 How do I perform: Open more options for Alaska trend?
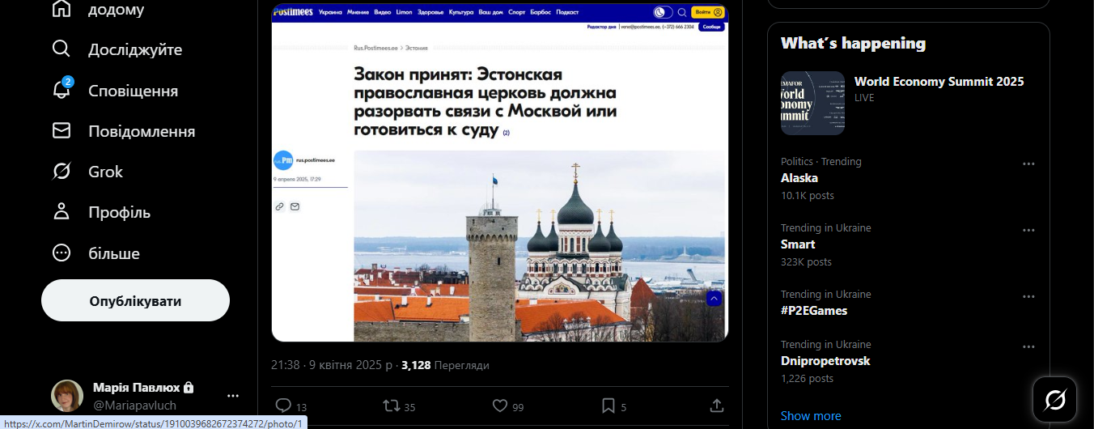click(x=1028, y=164)
